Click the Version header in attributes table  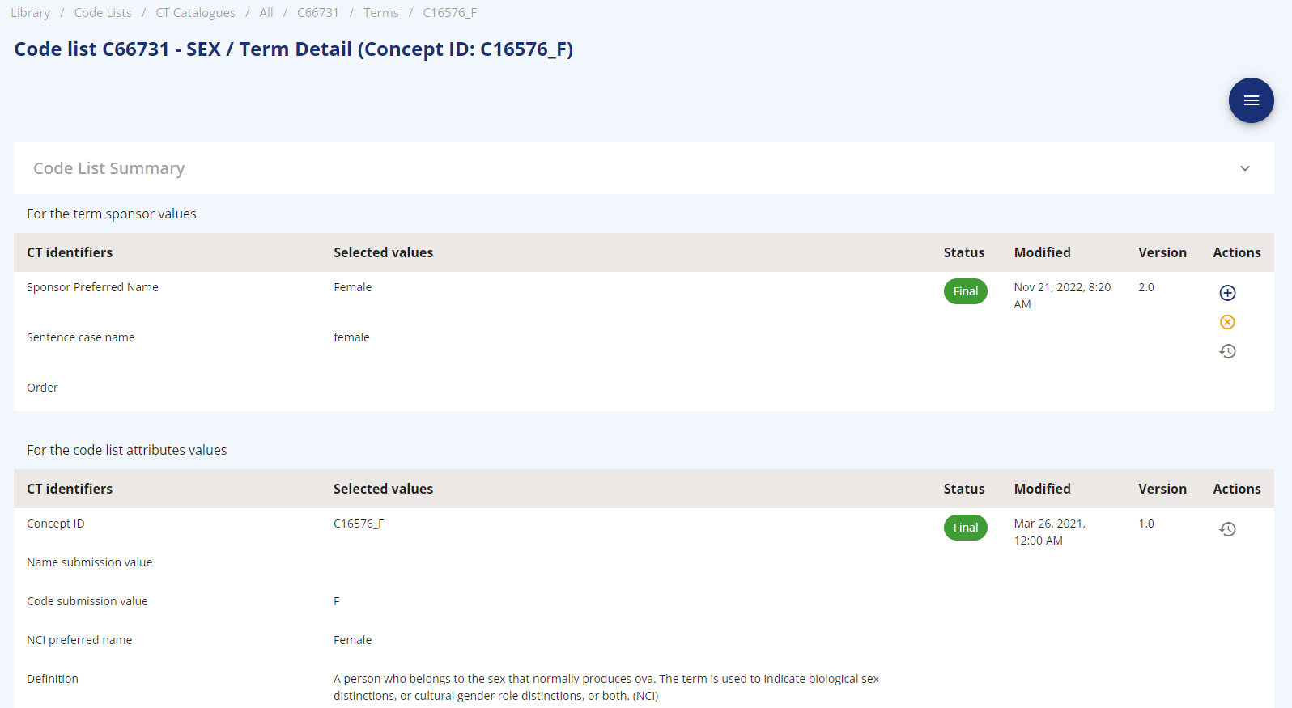point(1162,489)
